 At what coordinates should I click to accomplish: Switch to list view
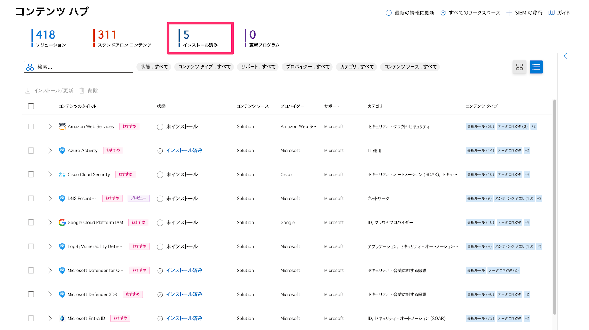tap(536, 67)
